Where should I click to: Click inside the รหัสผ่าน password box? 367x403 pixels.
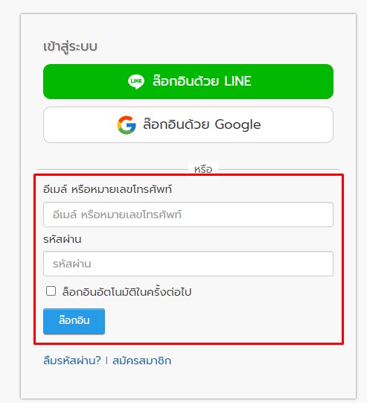click(x=188, y=264)
